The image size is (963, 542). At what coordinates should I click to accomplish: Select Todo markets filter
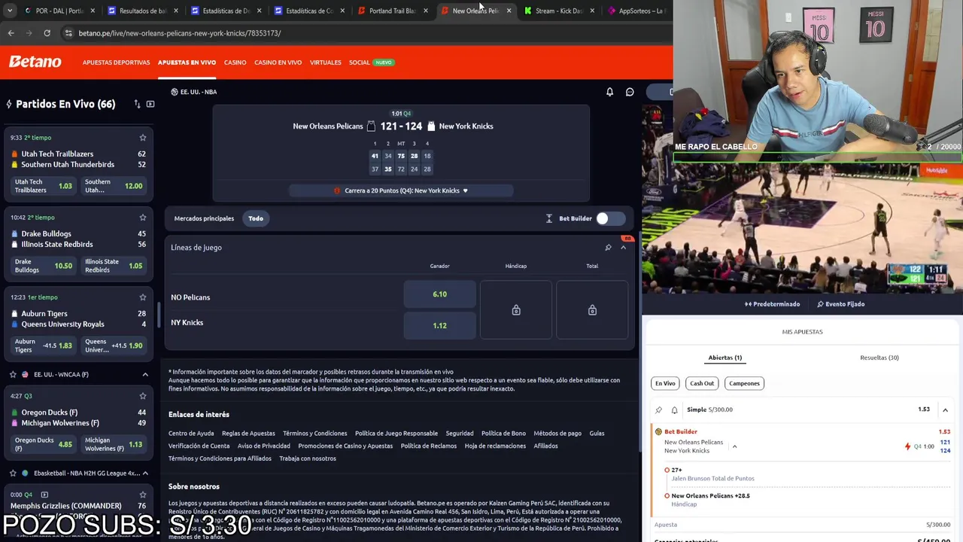coord(256,218)
